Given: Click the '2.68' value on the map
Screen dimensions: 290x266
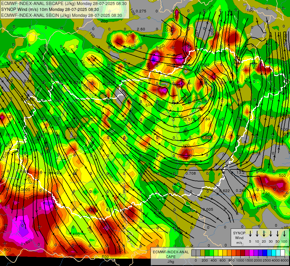Looking at the screenshot, I should click(x=28, y=81).
